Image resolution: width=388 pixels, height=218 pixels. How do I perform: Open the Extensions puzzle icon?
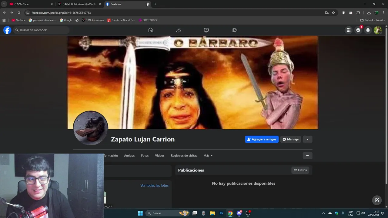pos(358,13)
